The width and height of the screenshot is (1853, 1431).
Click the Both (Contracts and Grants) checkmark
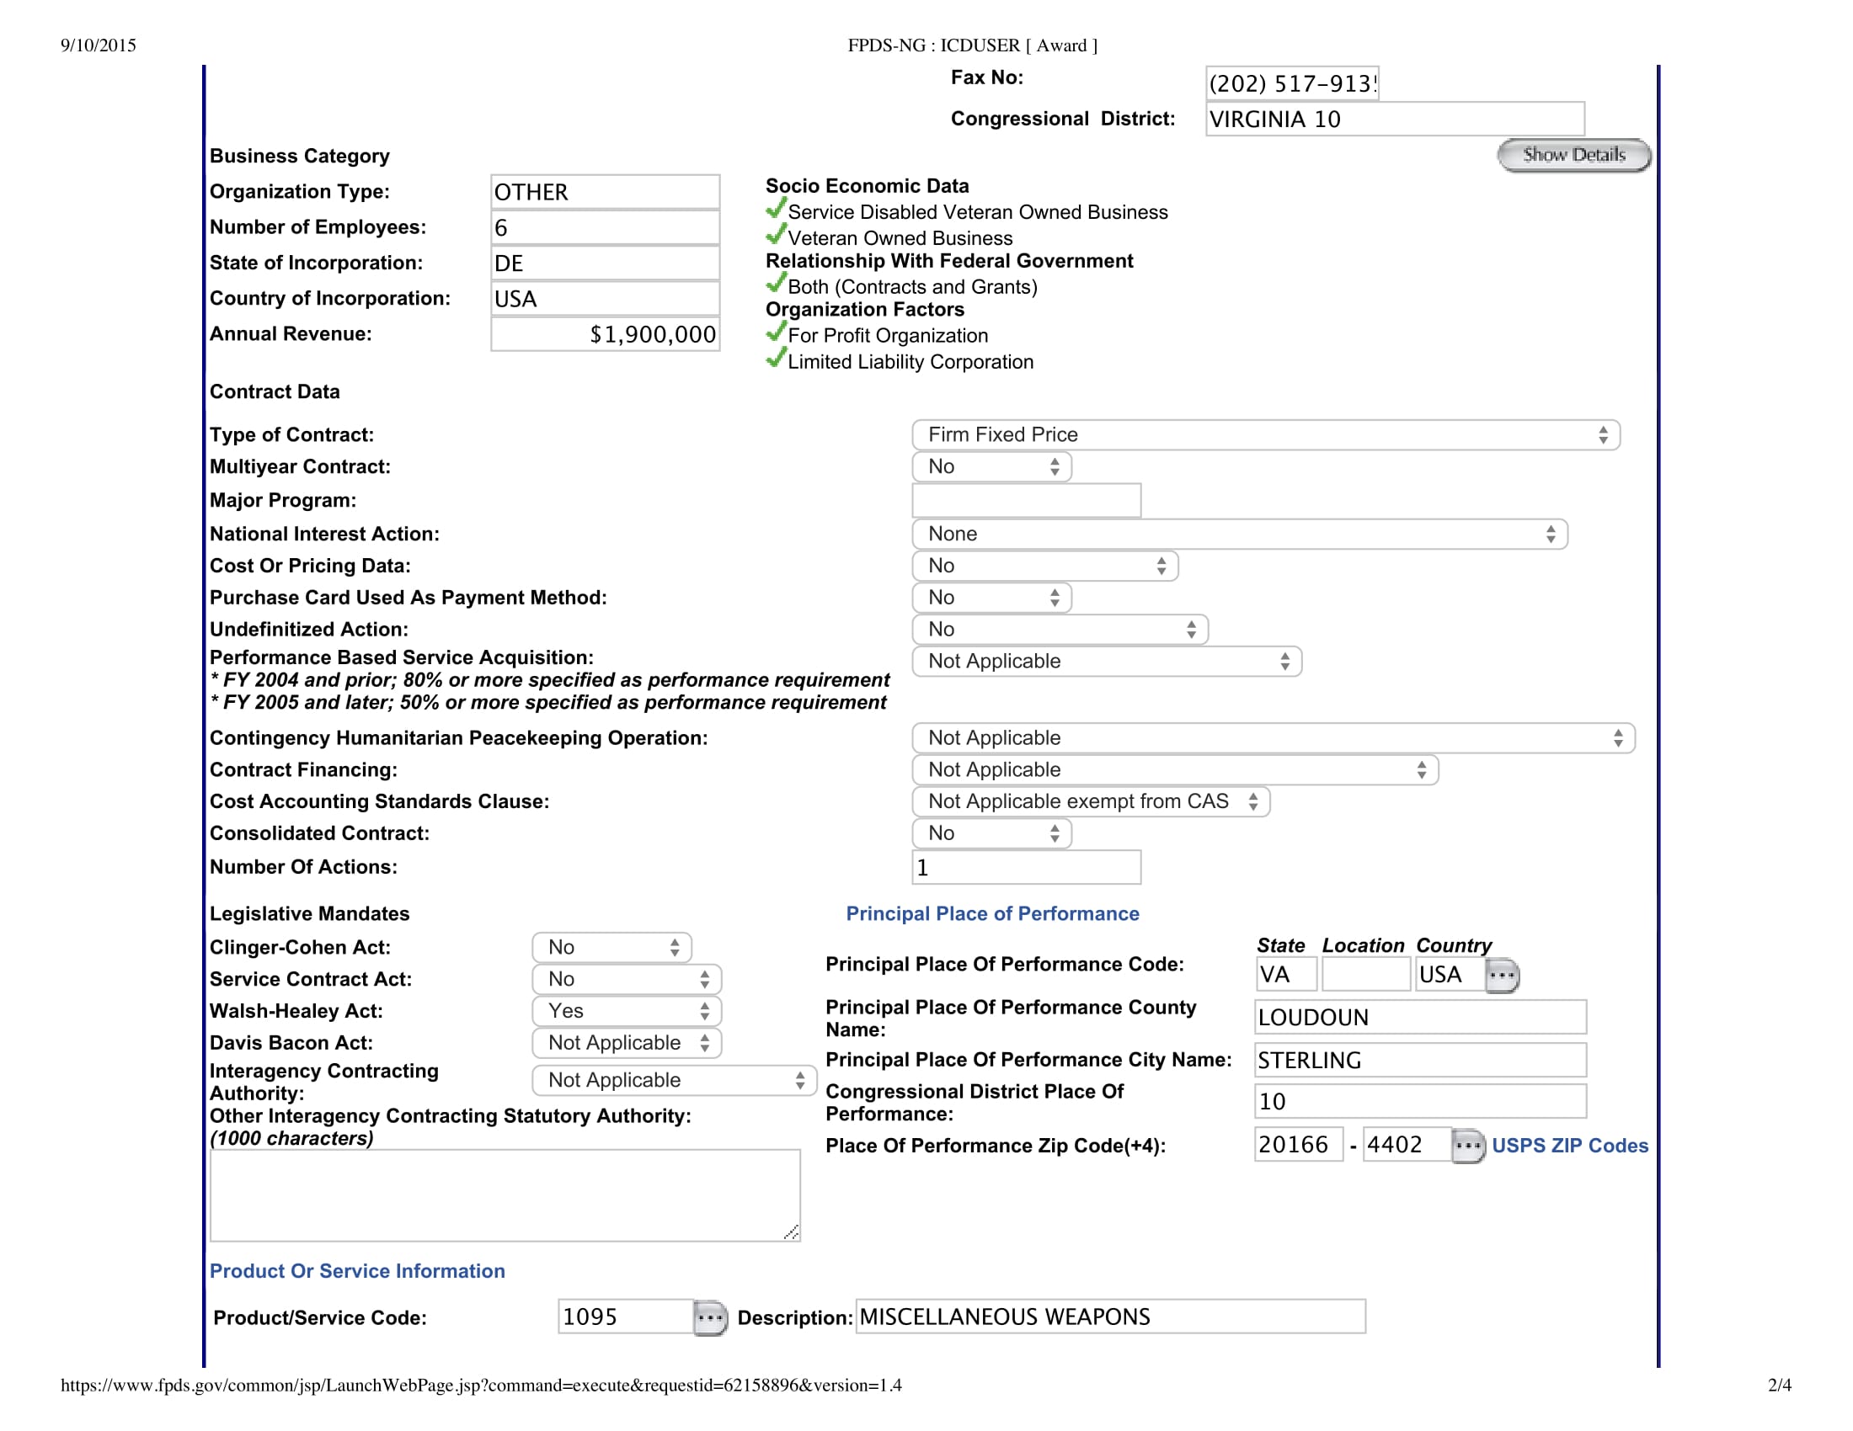(x=776, y=283)
